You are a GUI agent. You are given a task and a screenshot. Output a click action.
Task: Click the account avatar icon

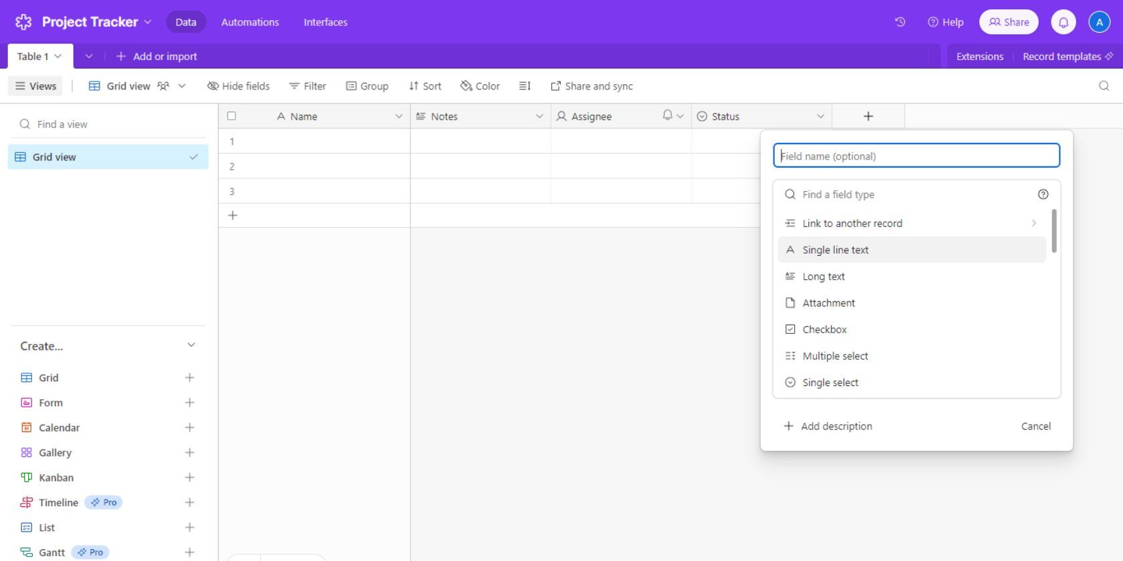(1099, 22)
